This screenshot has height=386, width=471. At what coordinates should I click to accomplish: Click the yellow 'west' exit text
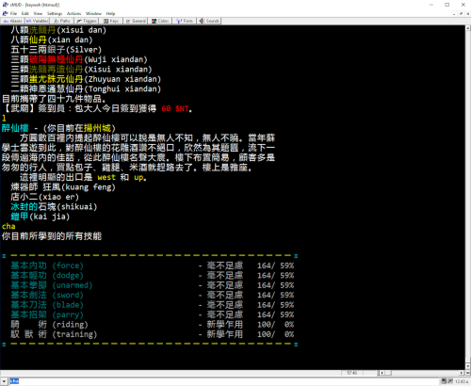(106, 177)
